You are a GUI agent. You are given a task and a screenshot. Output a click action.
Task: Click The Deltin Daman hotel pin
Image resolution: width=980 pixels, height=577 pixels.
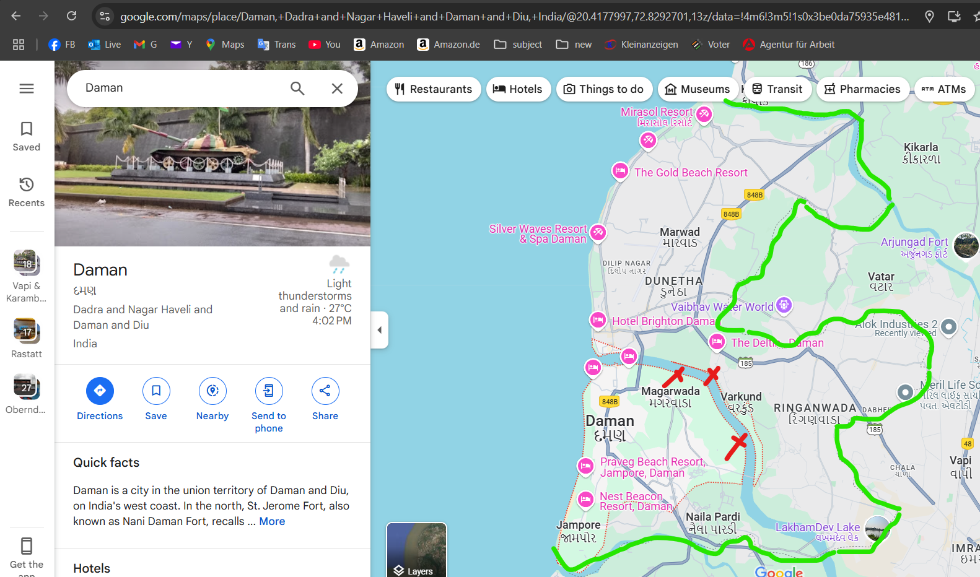point(717,341)
